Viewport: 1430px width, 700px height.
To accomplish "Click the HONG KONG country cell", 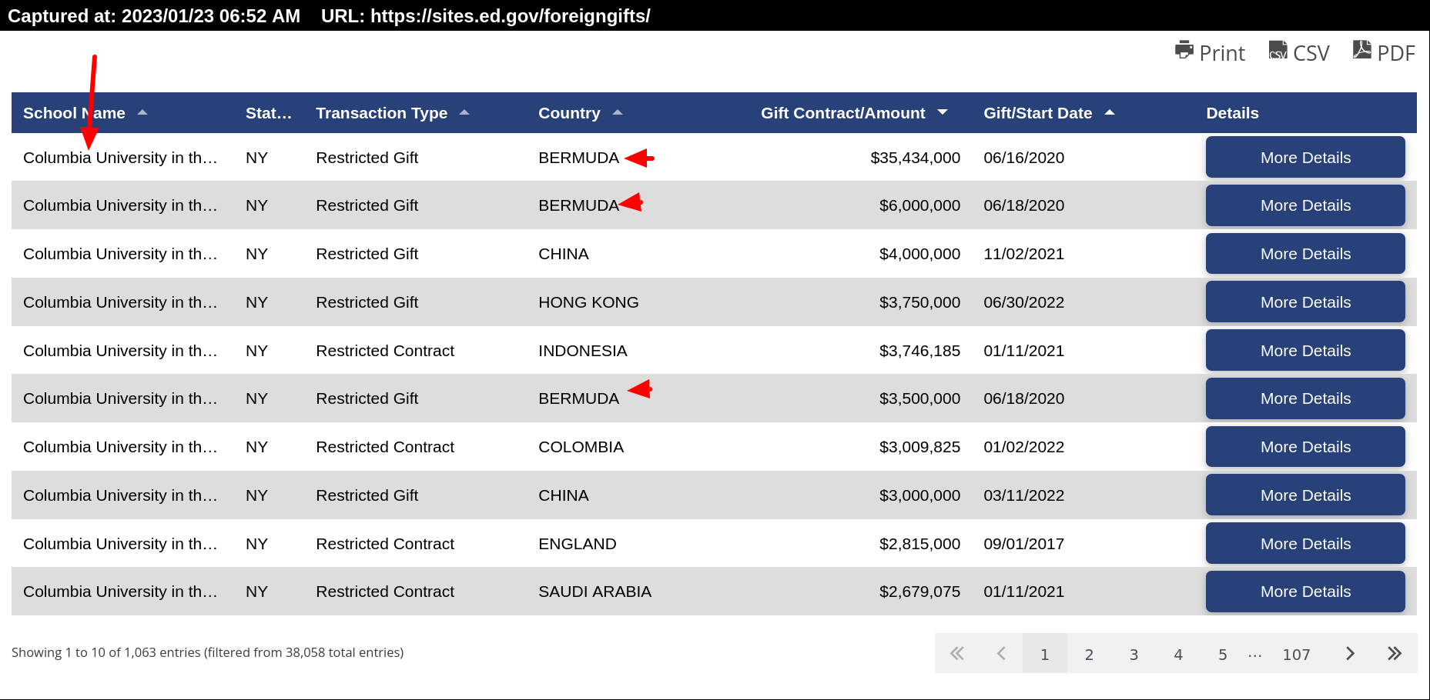I will point(588,302).
